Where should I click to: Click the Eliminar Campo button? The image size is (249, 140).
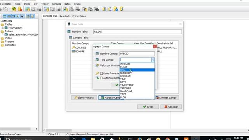(x=166, y=98)
